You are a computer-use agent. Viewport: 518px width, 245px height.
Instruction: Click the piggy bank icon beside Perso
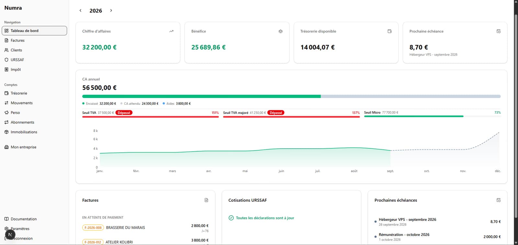[x=6, y=112]
